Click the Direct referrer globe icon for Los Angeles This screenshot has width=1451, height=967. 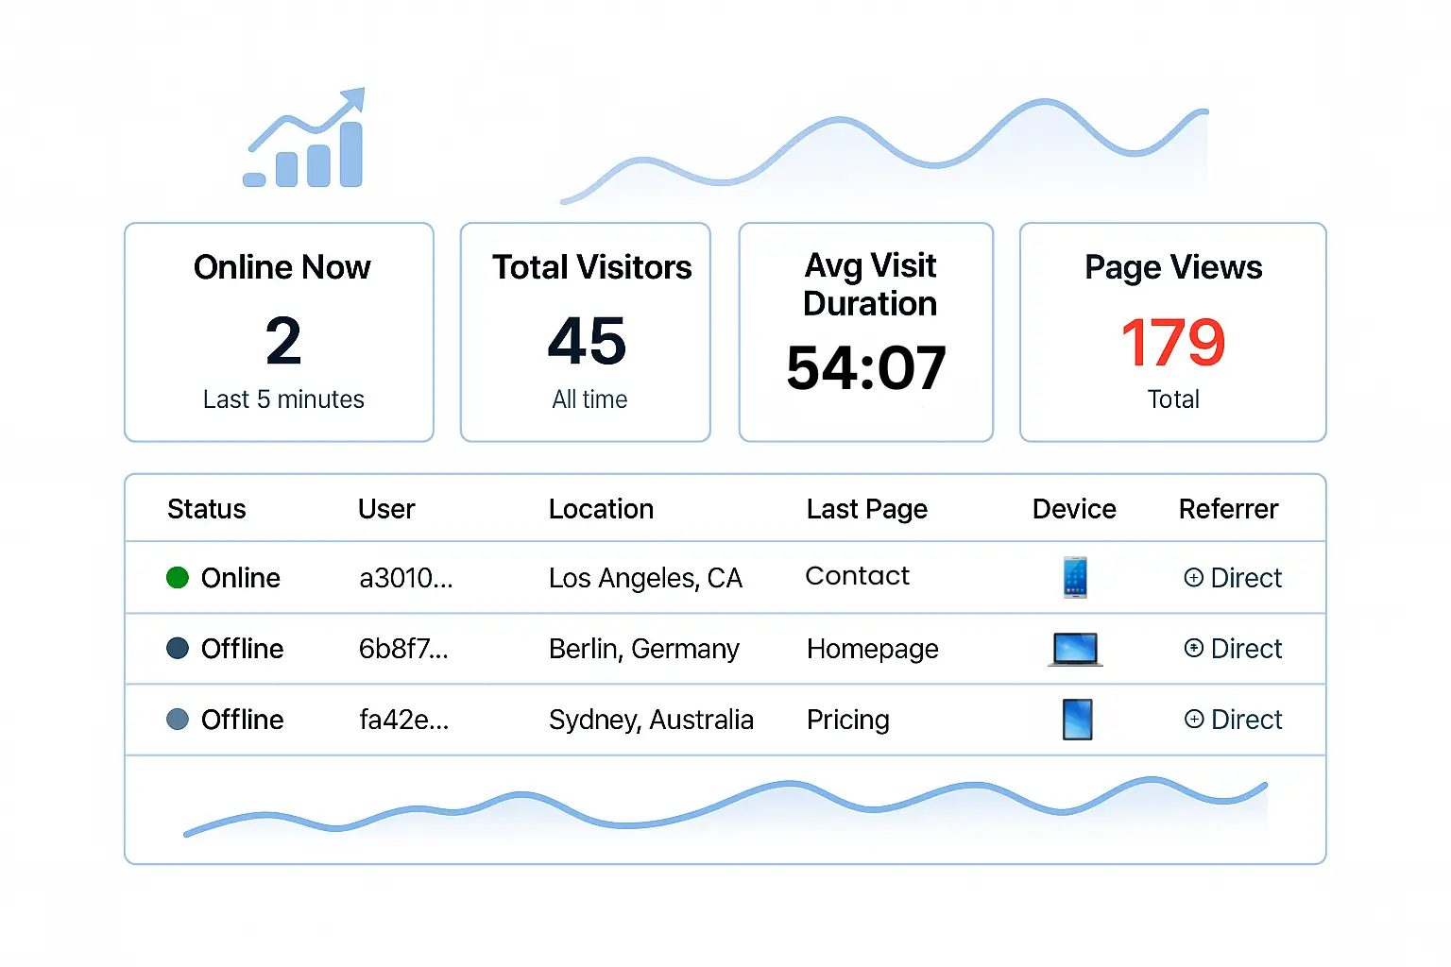1194,577
